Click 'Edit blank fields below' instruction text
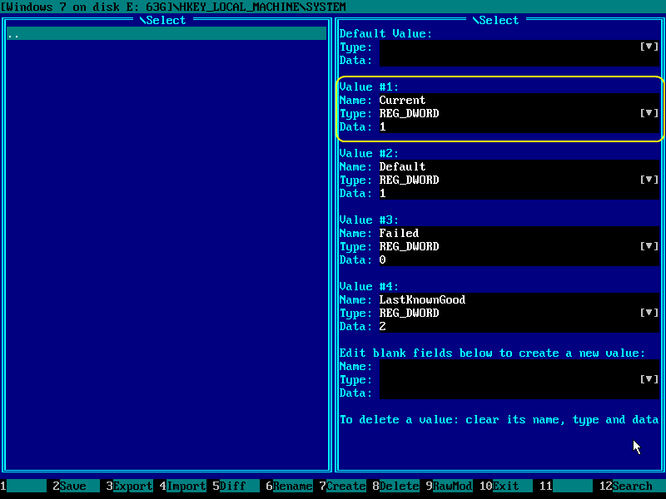The image size is (666, 499). point(492,353)
